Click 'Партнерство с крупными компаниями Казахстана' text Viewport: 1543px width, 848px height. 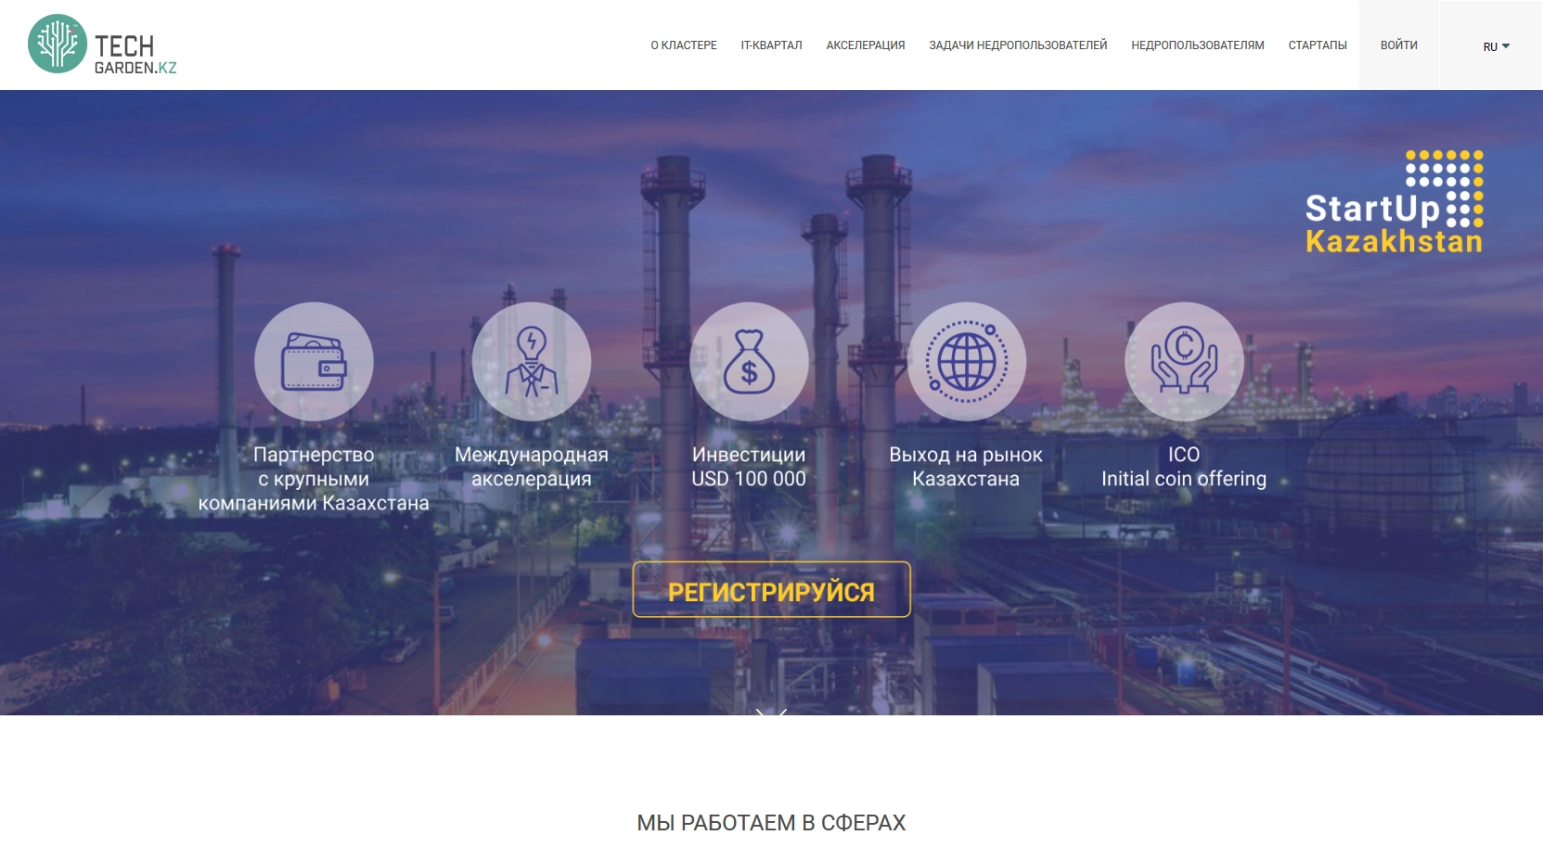[314, 479]
